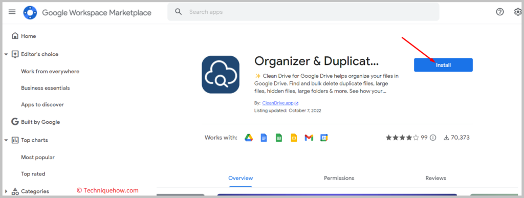Switch to the Permissions tab
Viewport: 524px width, 198px height.
tap(339, 178)
